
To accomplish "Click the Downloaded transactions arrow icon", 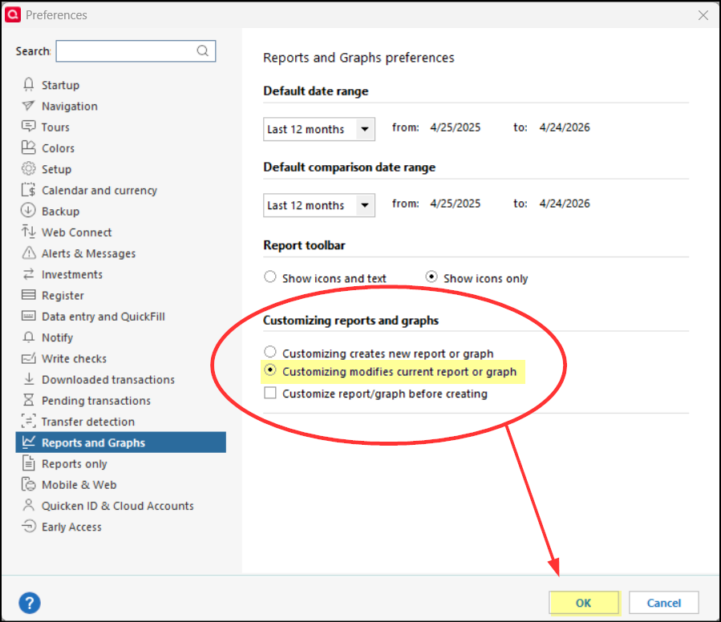I will [x=29, y=379].
